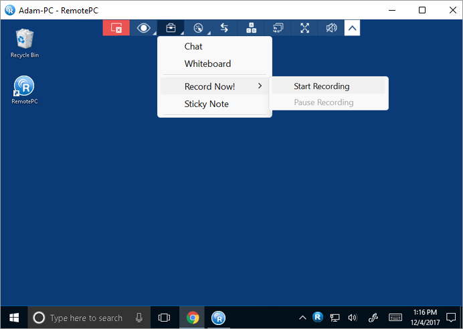Open the file transfer arrows icon
Image resolution: width=463 pixels, height=329 pixels.
[225, 28]
